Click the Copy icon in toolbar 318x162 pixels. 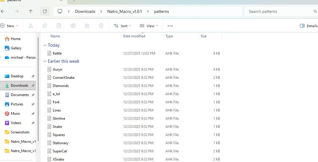[45, 26]
